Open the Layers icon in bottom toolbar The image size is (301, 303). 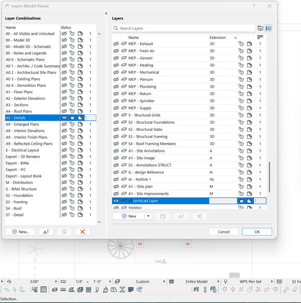[x=55, y=290]
